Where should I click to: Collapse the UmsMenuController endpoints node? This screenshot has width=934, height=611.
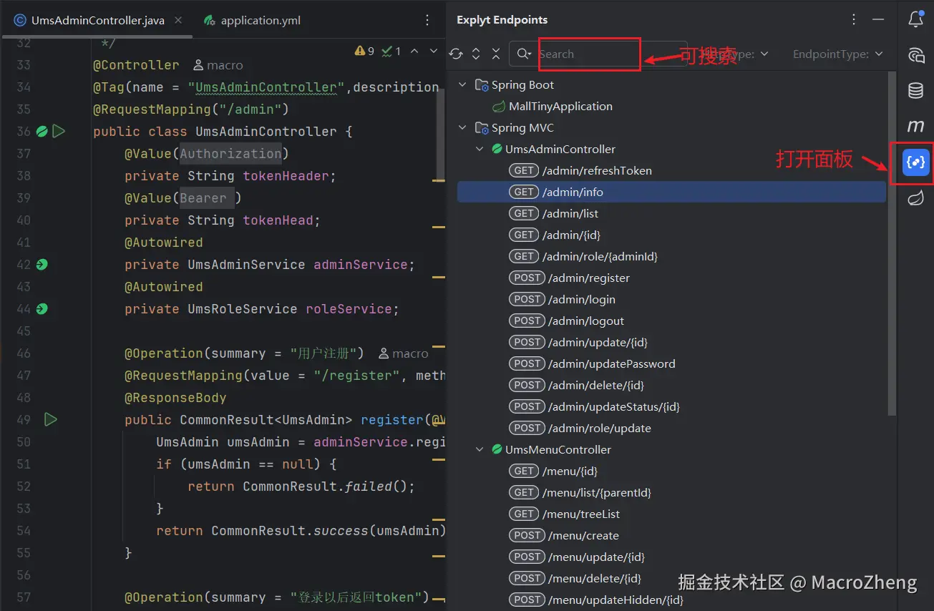[480, 450]
